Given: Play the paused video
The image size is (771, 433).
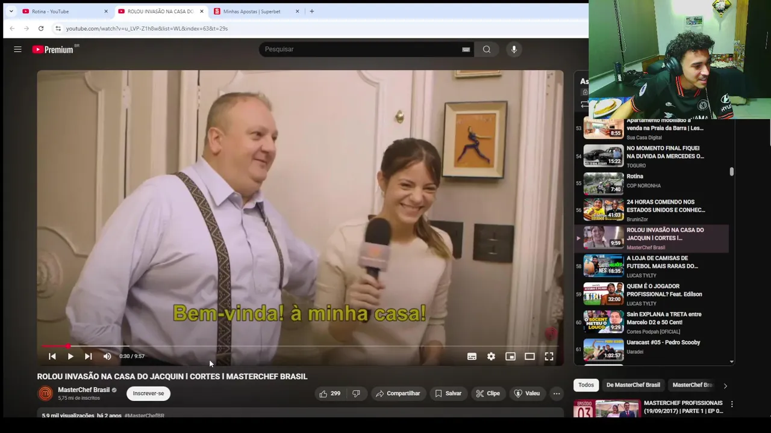Looking at the screenshot, I should click(x=70, y=356).
